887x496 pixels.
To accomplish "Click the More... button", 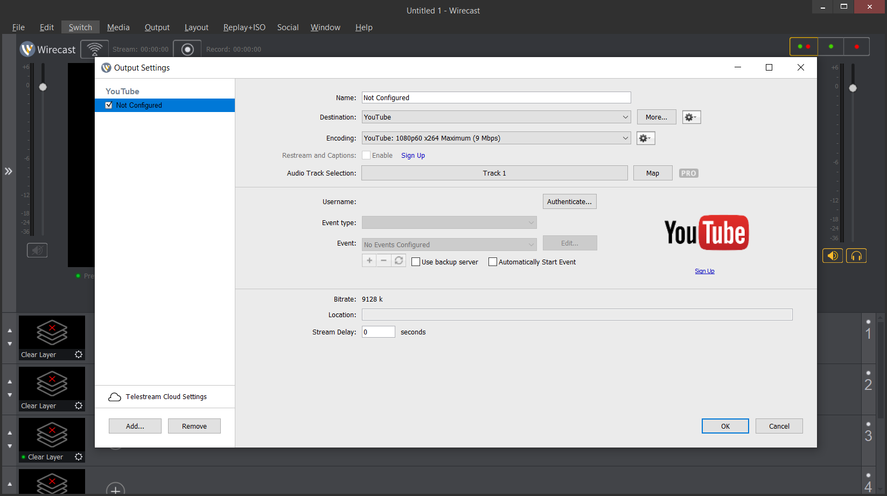I will point(656,117).
